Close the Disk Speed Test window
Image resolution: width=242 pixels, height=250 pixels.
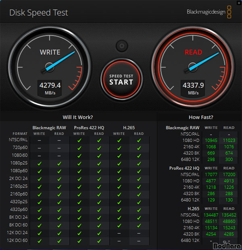click(x=239, y=3)
